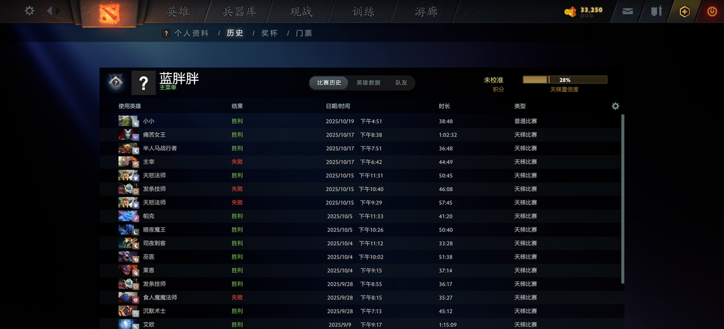
Task: Click the Dota Plus gold plus icon
Action: tap(684, 11)
